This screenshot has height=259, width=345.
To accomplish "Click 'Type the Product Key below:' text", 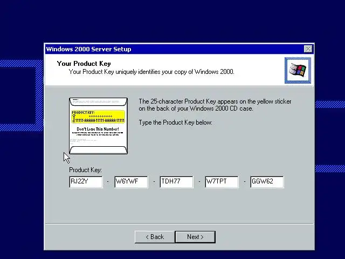I will click(175, 122).
